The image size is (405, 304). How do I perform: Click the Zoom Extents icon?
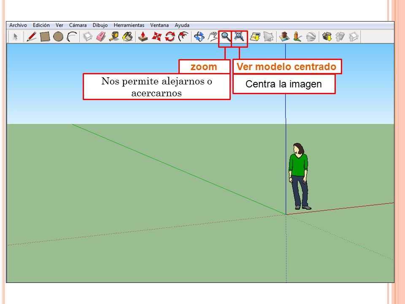point(239,37)
